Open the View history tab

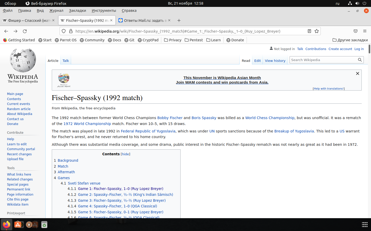tap(275, 61)
